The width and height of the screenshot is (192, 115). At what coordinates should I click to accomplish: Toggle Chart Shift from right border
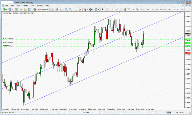[80, 9]
